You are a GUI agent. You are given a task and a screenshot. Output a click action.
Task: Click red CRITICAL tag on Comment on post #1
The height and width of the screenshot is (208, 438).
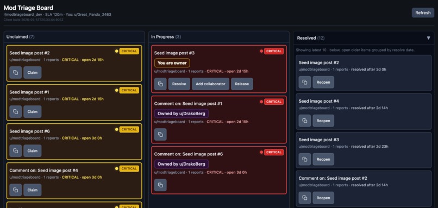(x=274, y=102)
